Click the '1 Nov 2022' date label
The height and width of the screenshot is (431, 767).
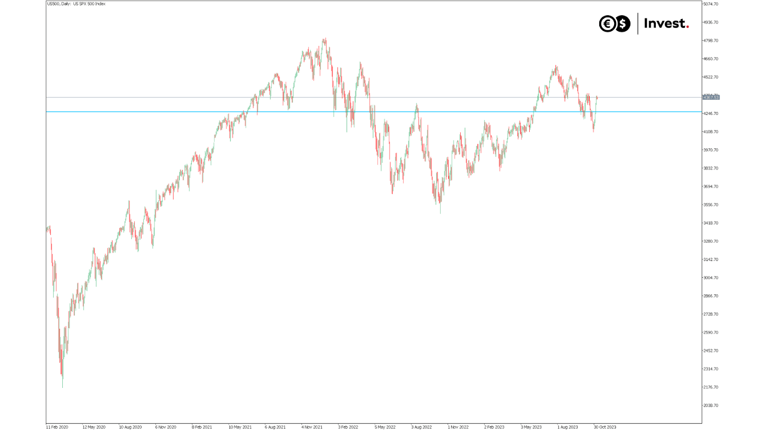click(x=458, y=427)
